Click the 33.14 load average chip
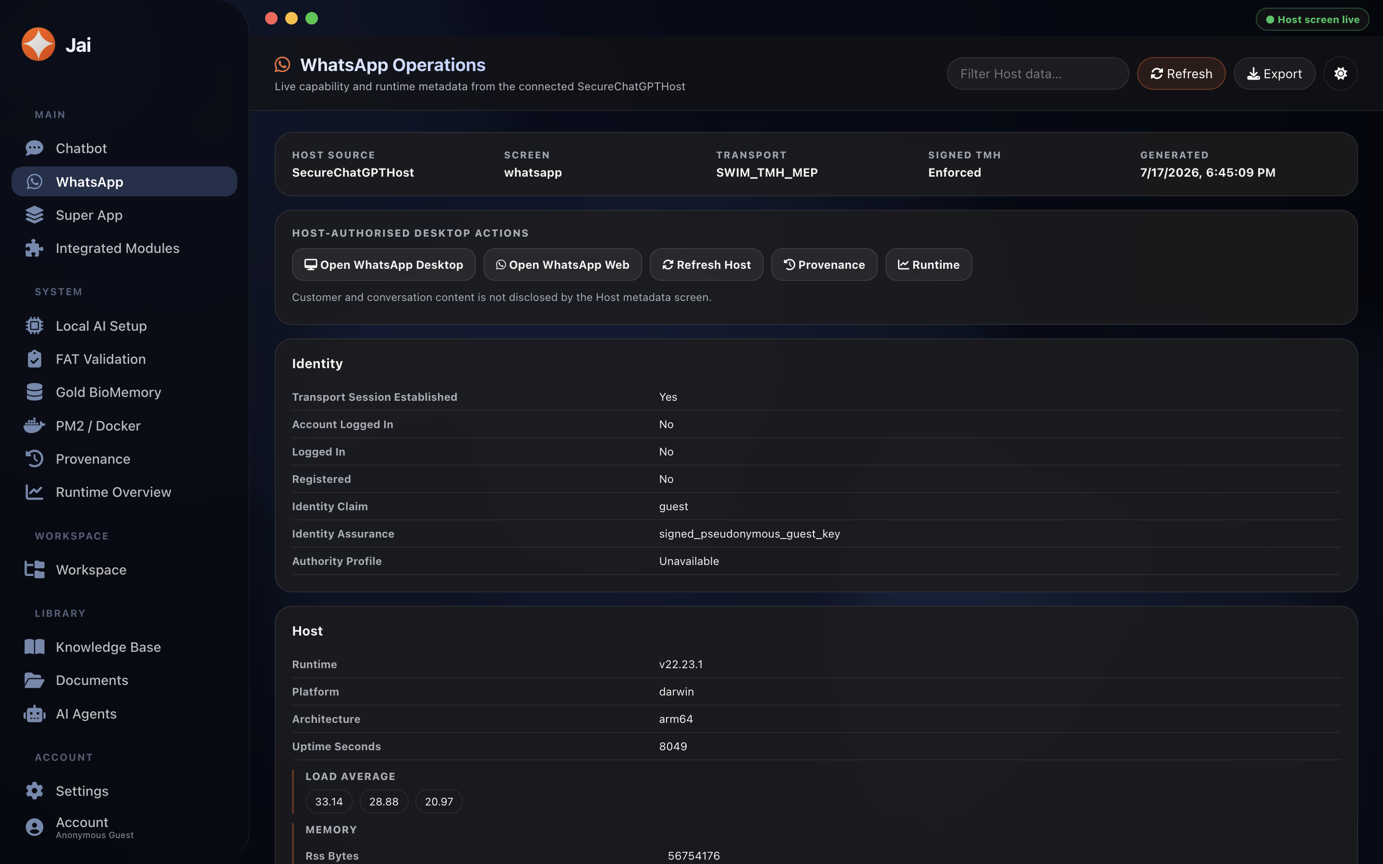Image resolution: width=1383 pixels, height=864 pixels. (329, 802)
